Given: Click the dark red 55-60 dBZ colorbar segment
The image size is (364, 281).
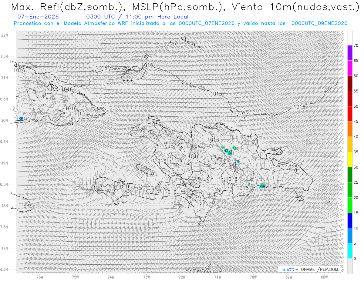Looking at the screenshot, I should (x=350, y=83).
